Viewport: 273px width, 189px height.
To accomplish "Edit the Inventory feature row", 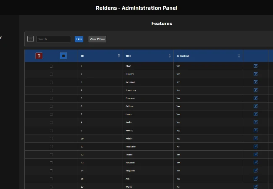I will point(255,90).
